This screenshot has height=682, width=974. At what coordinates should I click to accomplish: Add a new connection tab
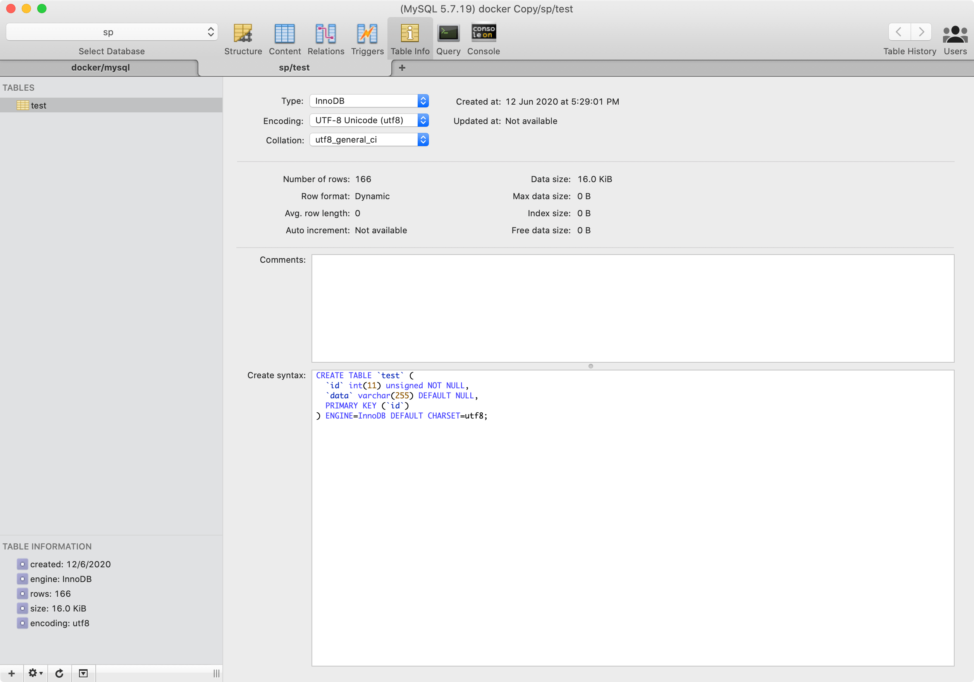point(402,67)
